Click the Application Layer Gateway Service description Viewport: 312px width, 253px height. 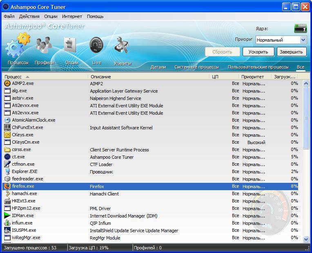point(124,91)
